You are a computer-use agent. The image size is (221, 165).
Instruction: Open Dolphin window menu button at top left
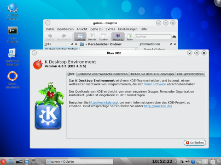point(48,23)
